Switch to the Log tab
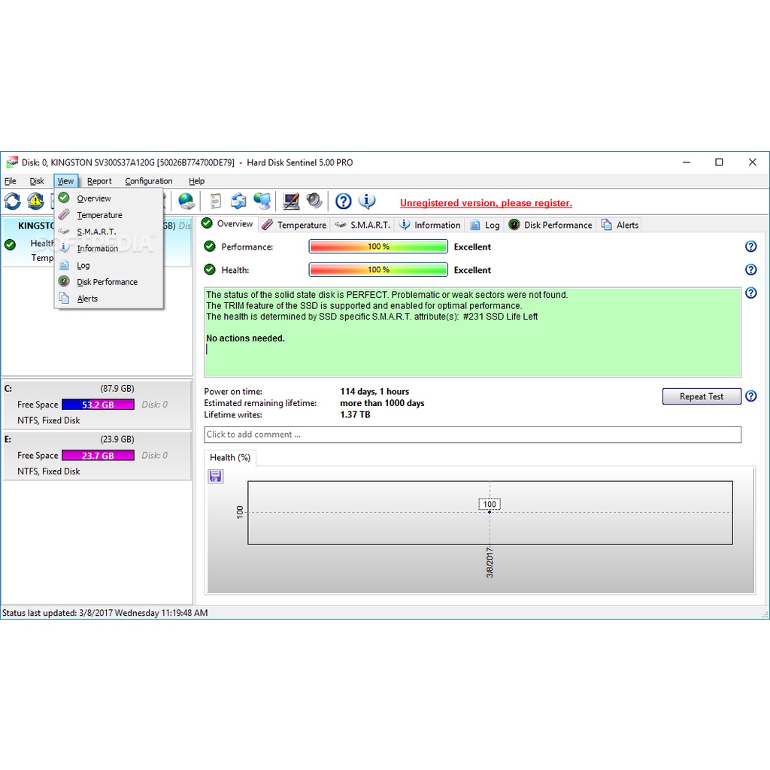The width and height of the screenshot is (770, 770). 485,225
